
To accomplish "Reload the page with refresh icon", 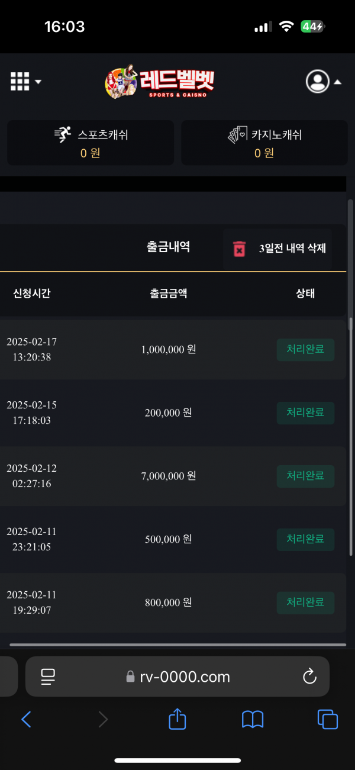I will click(x=309, y=676).
